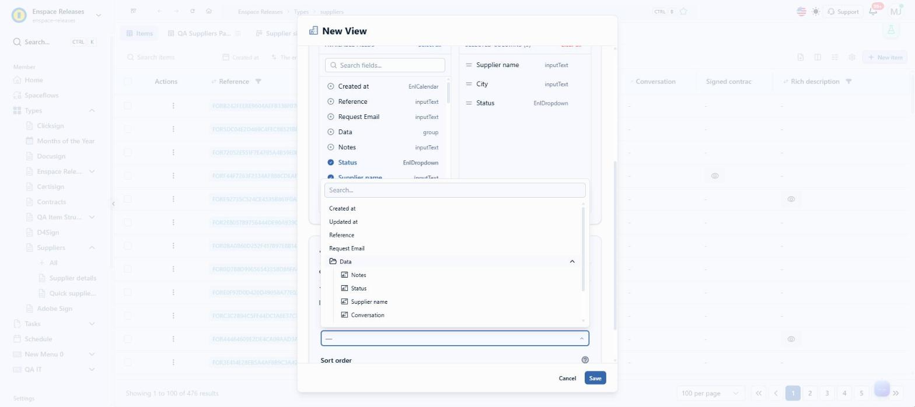Select Updated at in the dropdown list

343,222
